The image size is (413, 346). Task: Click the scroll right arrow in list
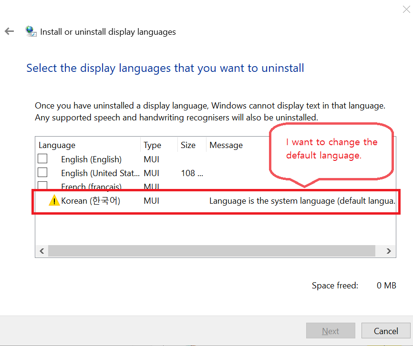[x=389, y=251]
